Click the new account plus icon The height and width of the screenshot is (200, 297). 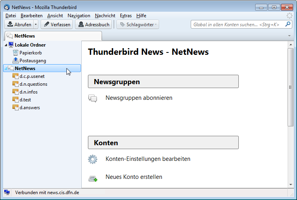[93, 179]
